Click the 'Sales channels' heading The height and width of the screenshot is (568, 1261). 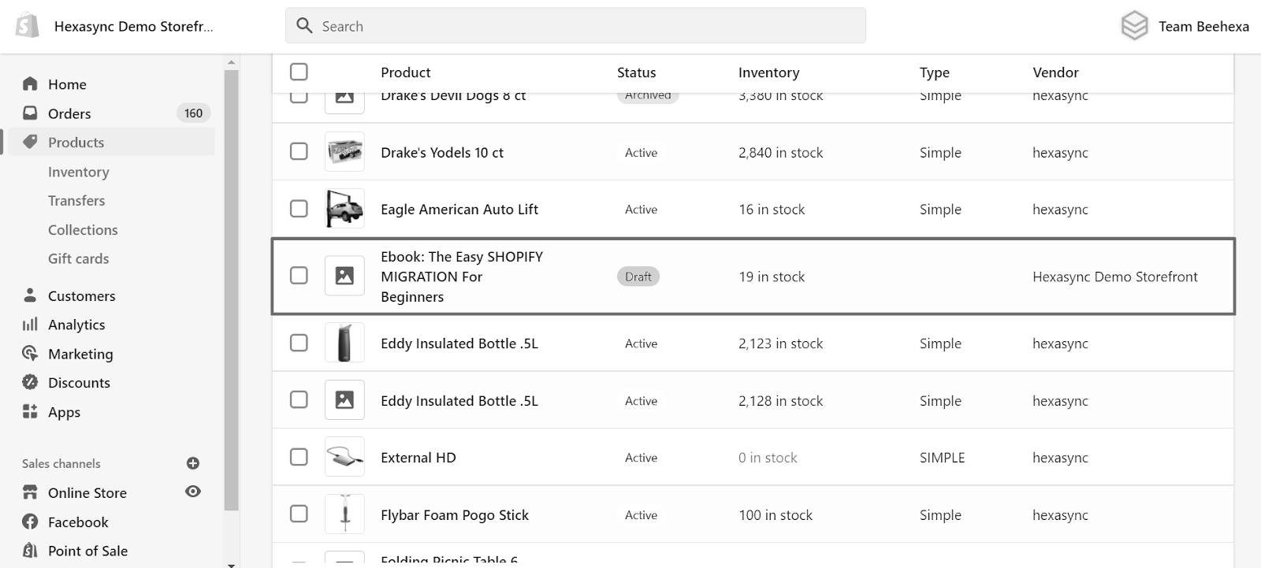coord(61,463)
